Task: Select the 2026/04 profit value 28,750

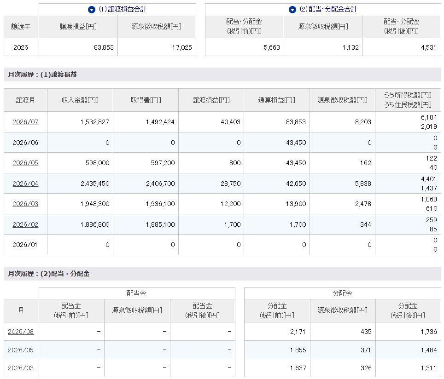Action: pos(230,184)
